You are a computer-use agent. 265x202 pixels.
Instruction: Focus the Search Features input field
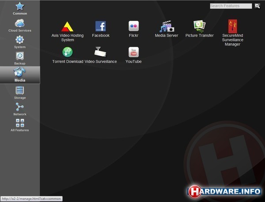(231, 6)
